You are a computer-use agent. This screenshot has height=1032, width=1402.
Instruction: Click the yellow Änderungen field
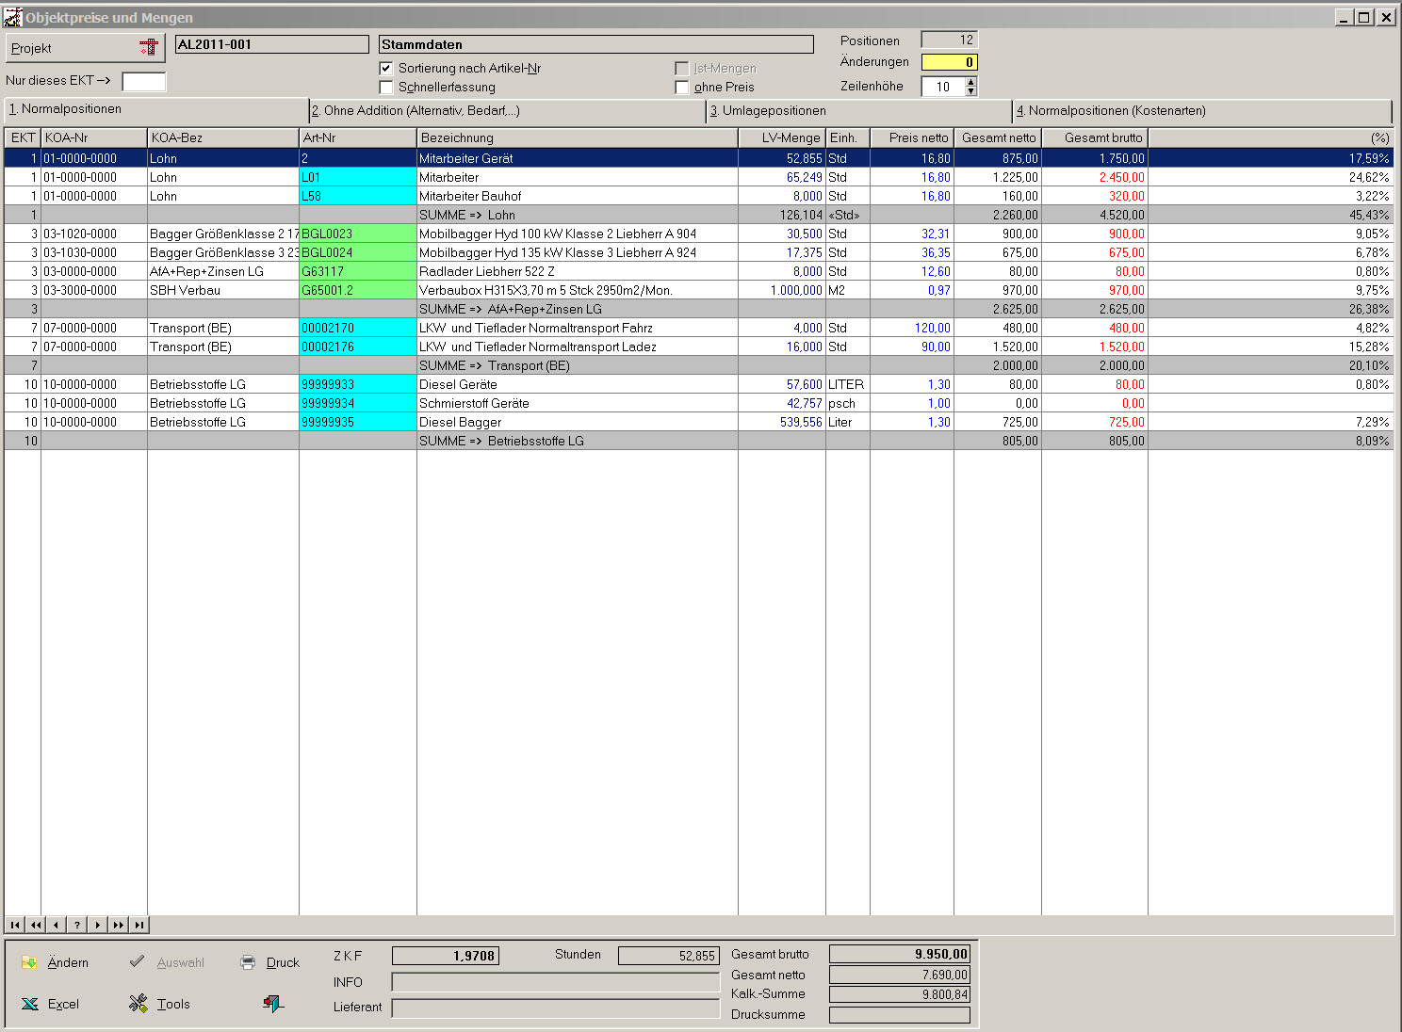point(949,62)
